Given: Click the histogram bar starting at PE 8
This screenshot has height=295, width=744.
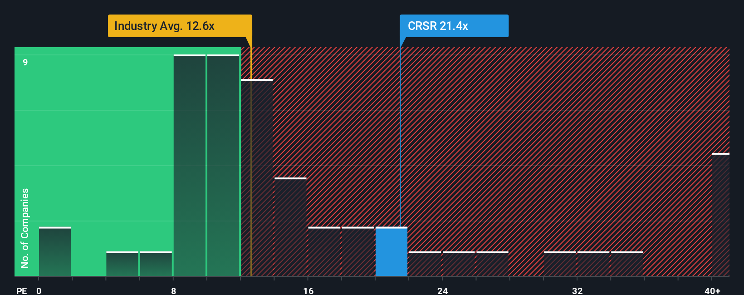Looking at the screenshot, I should tap(190, 165).
